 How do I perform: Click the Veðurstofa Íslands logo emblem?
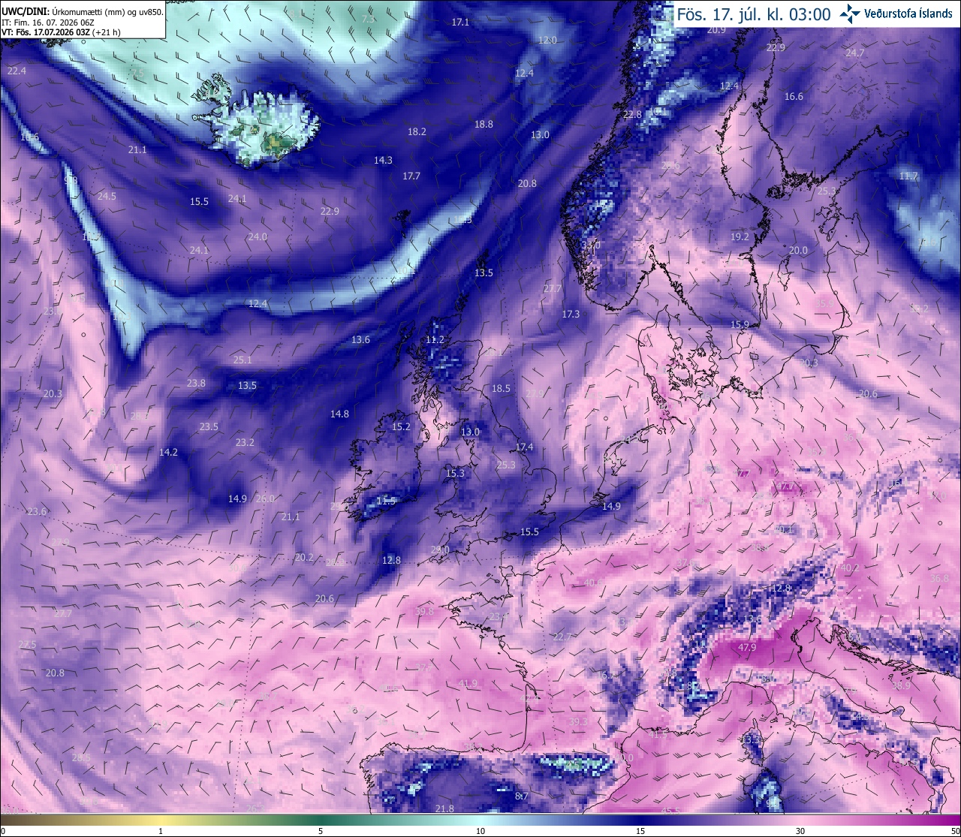point(850,13)
